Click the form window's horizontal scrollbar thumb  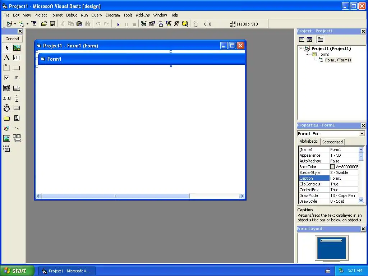pyautogui.click(x=115, y=196)
